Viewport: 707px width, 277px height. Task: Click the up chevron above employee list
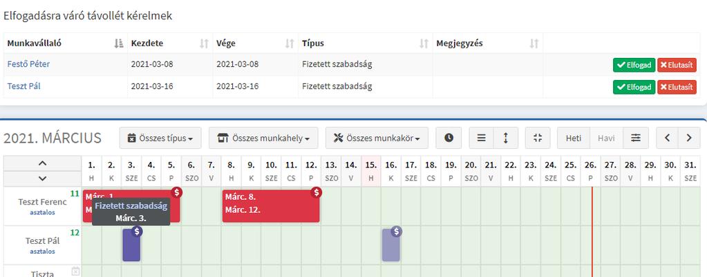[x=42, y=163]
